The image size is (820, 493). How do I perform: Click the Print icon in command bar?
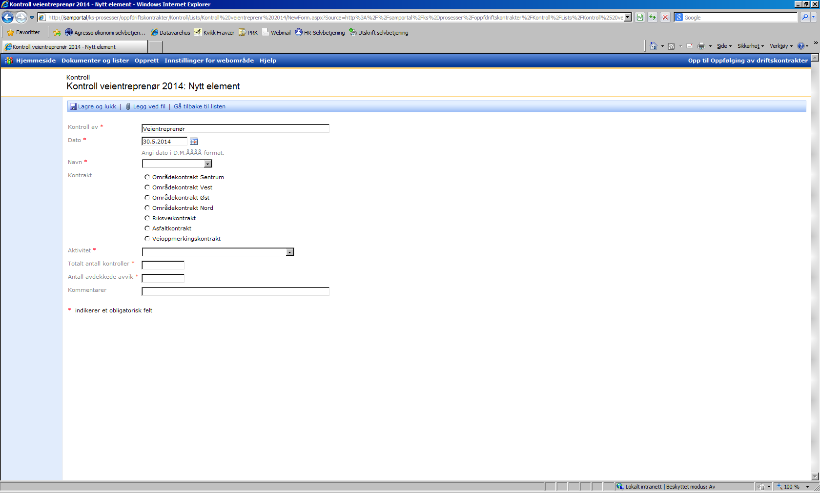pyautogui.click(x=701, y=46)
